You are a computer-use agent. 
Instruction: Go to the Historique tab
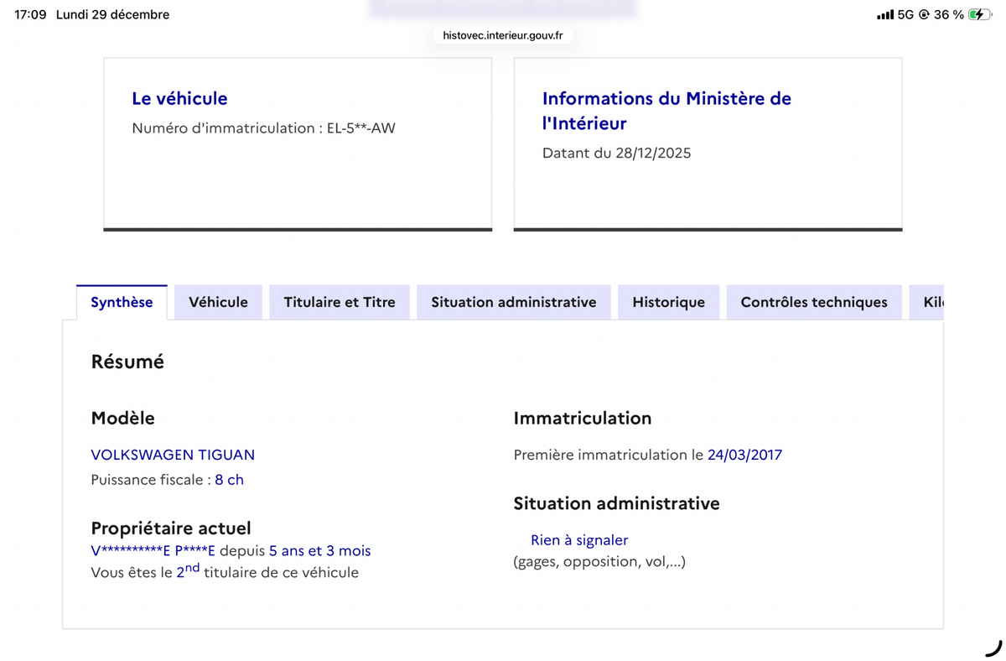(x=668, y=302)
